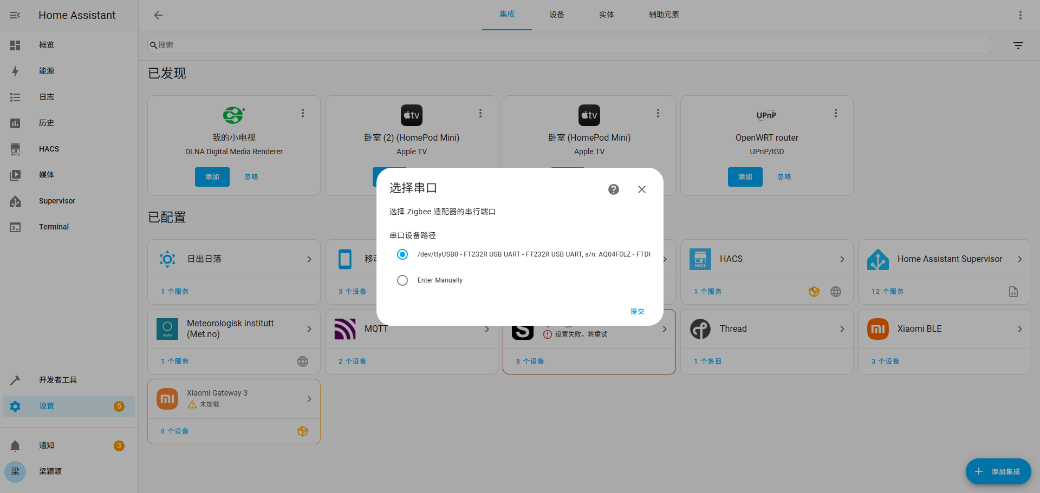The image size is (1040, 493).
Task: Open the help icon in the serial port dialog
Action: pyautogui.click(x=613, y=189)
